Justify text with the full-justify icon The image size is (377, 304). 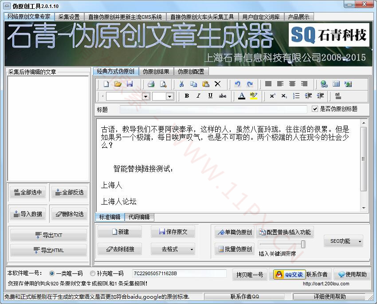[268, 84]
